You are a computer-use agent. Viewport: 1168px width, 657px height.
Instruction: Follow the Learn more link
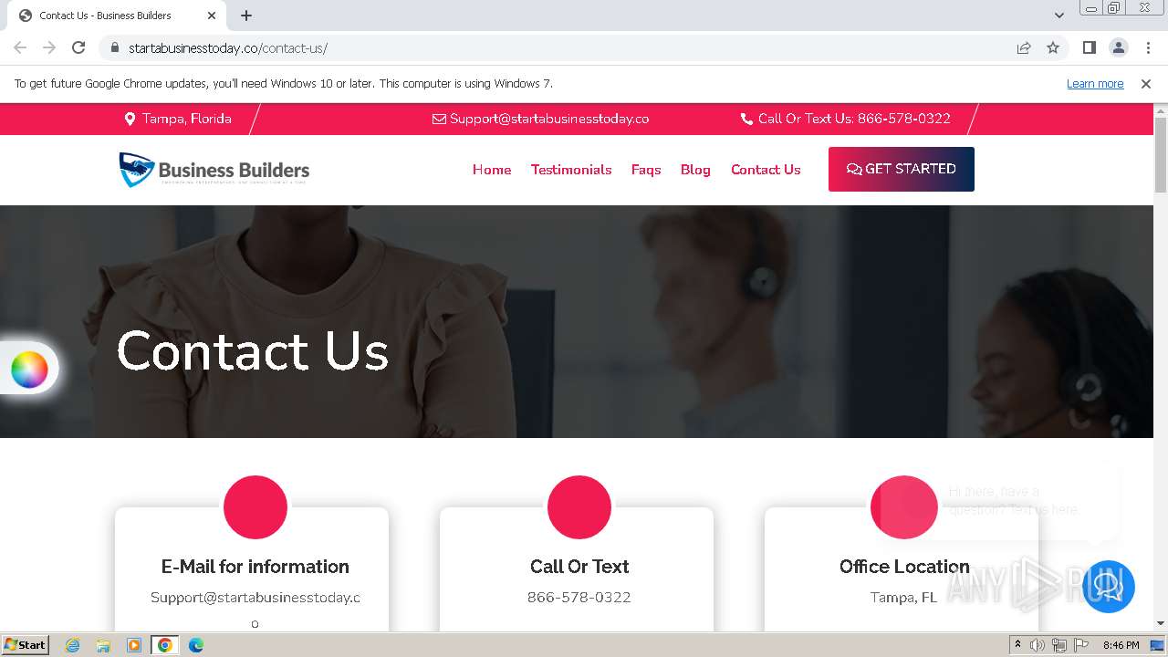pos(1095,83)
